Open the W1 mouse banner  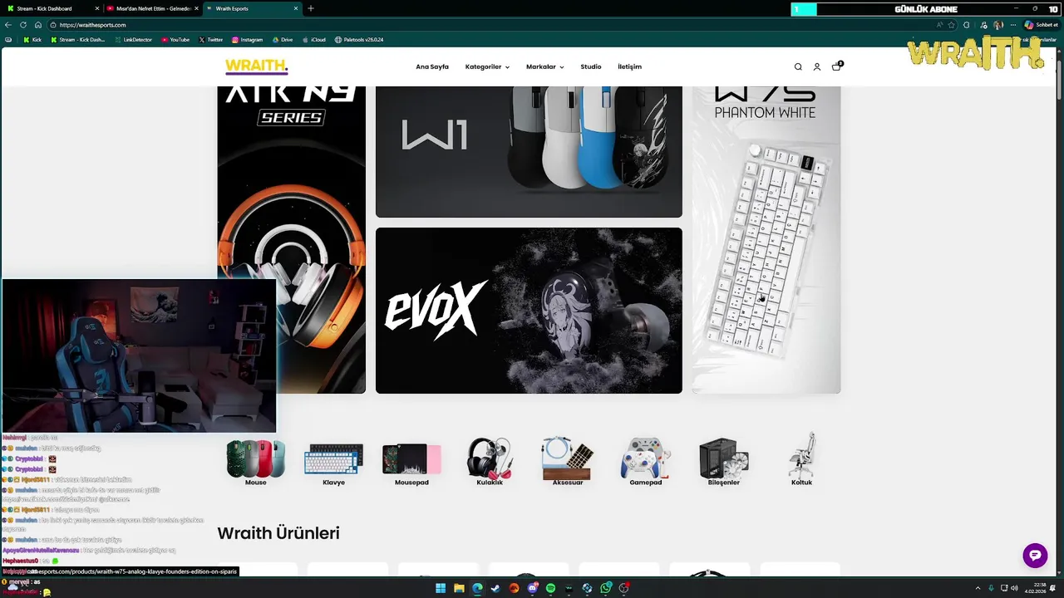(x=529, y=151)
